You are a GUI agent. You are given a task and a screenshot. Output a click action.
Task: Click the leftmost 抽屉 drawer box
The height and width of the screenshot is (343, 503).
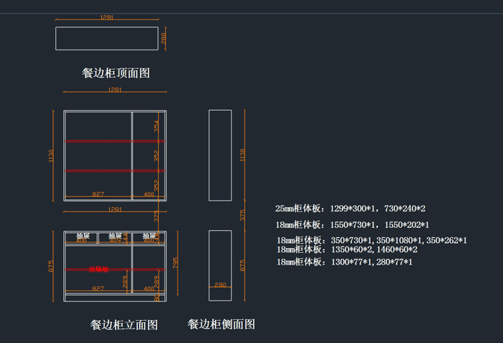[82, 237]
